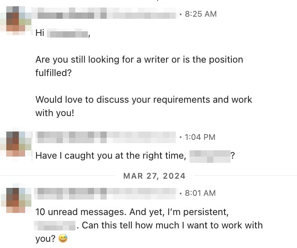This screenshot has width=297, height=248.
Task: Open sender avatar on the 8:01 AM message
Action: (16, 200)
